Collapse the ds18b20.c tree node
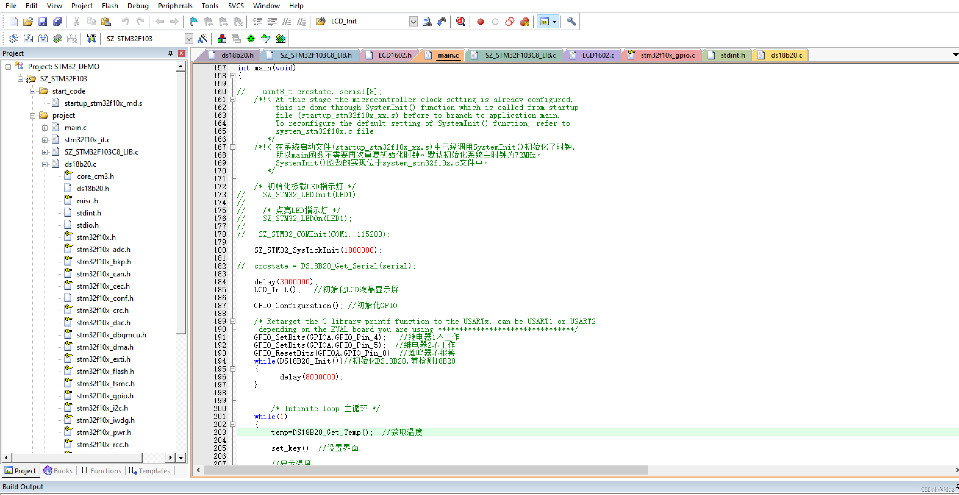 click(x=45, y=165)
